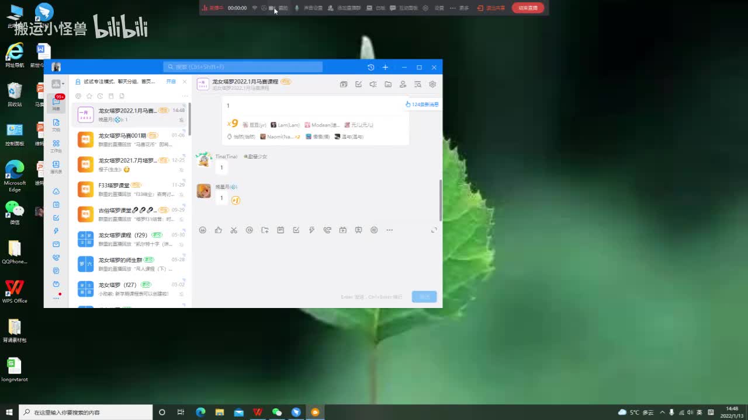
Task: Open the history clock icon in title bar
Action: (370, 67)
